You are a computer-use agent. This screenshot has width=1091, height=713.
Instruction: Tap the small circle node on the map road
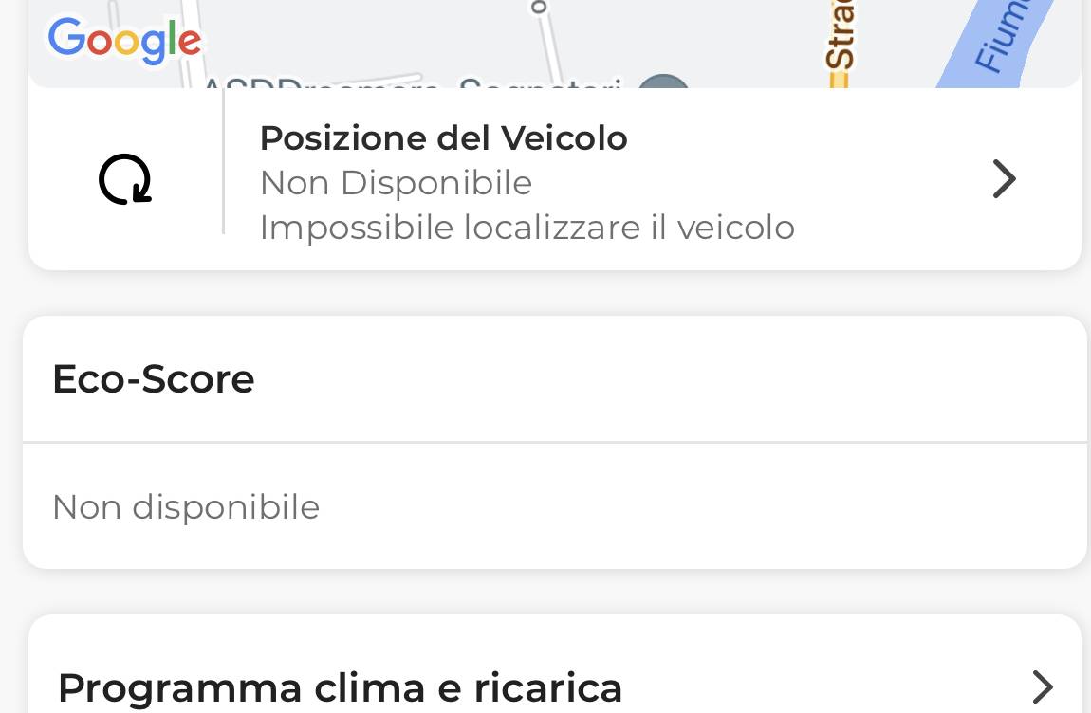click(x=539, y=7)
